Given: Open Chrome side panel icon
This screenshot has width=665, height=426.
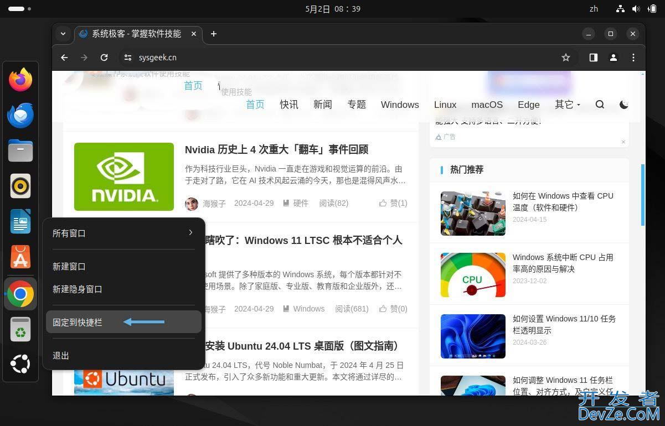Looking at the screenshot, I should click(594, 58).
